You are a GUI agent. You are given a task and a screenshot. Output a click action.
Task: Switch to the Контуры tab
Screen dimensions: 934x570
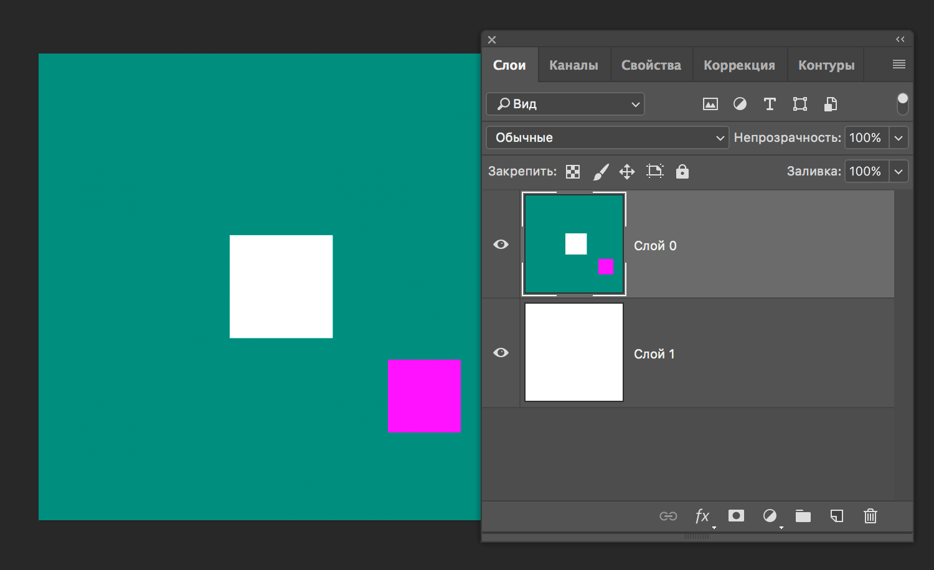[x=826, y=65]
